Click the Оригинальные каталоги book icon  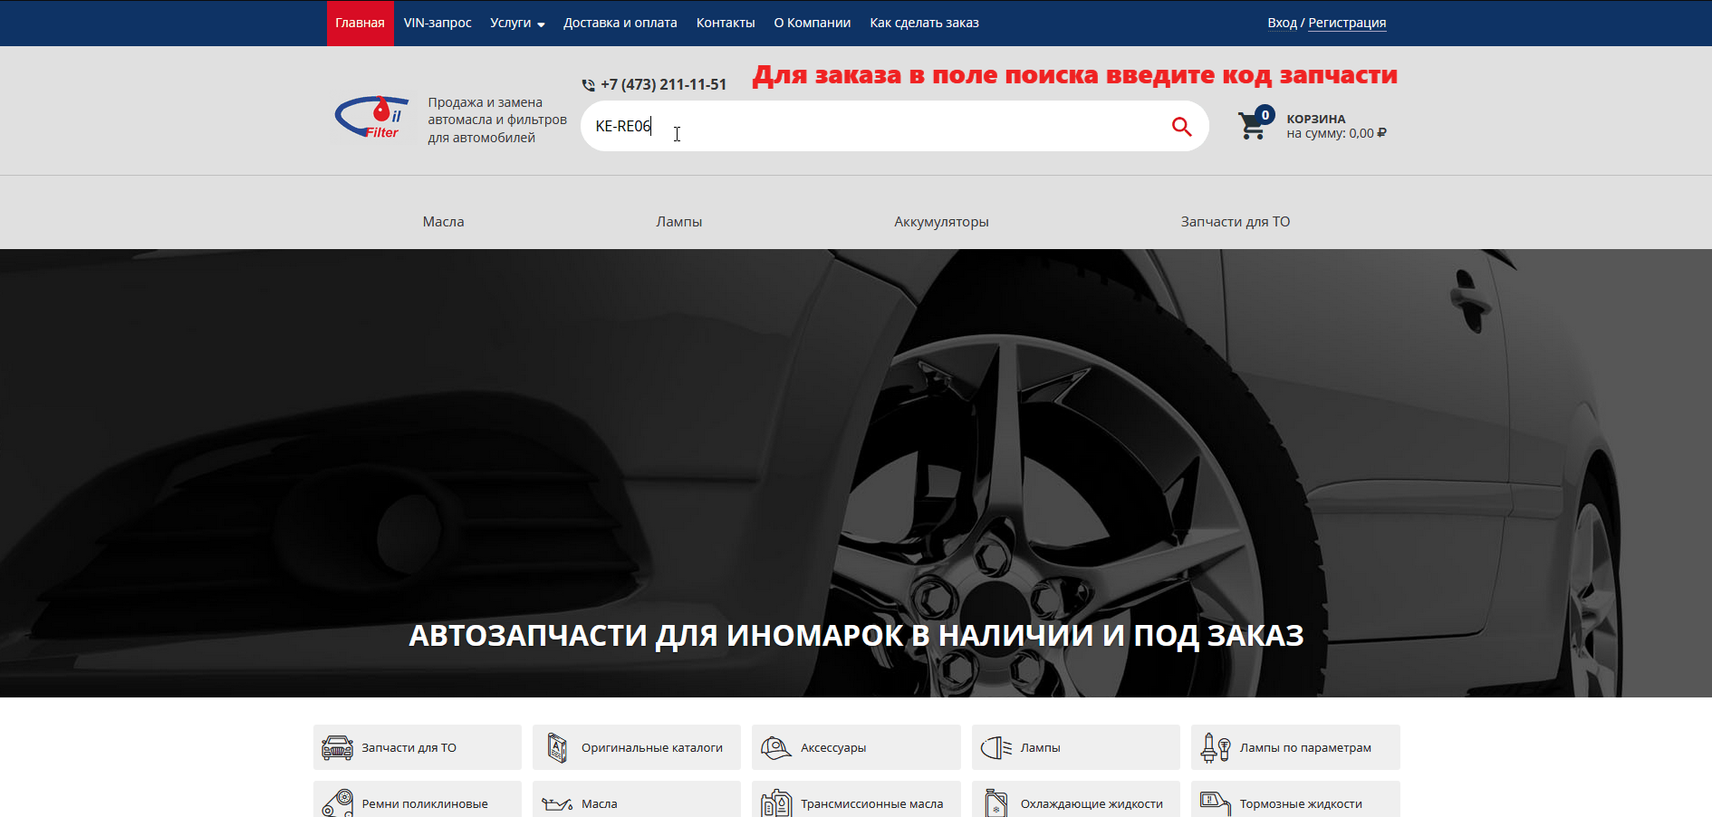pyautogui.click(x=557, y=747)
